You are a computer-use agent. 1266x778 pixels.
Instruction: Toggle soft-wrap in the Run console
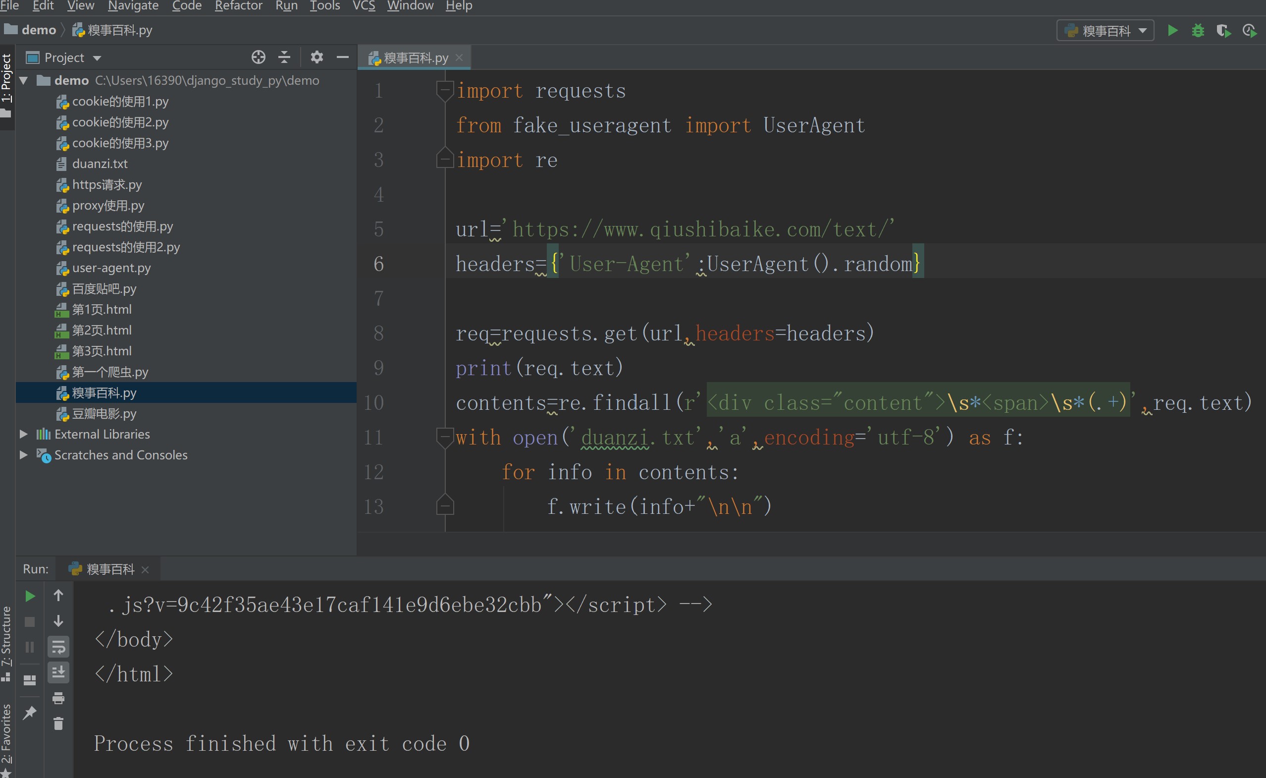58,647
